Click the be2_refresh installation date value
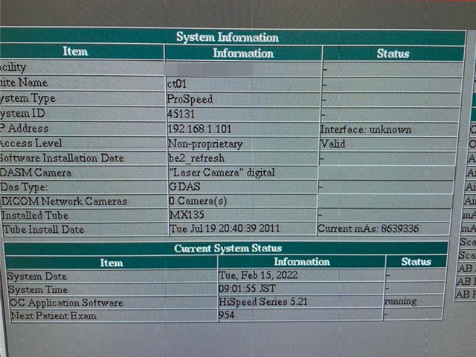 pos(196,158)
